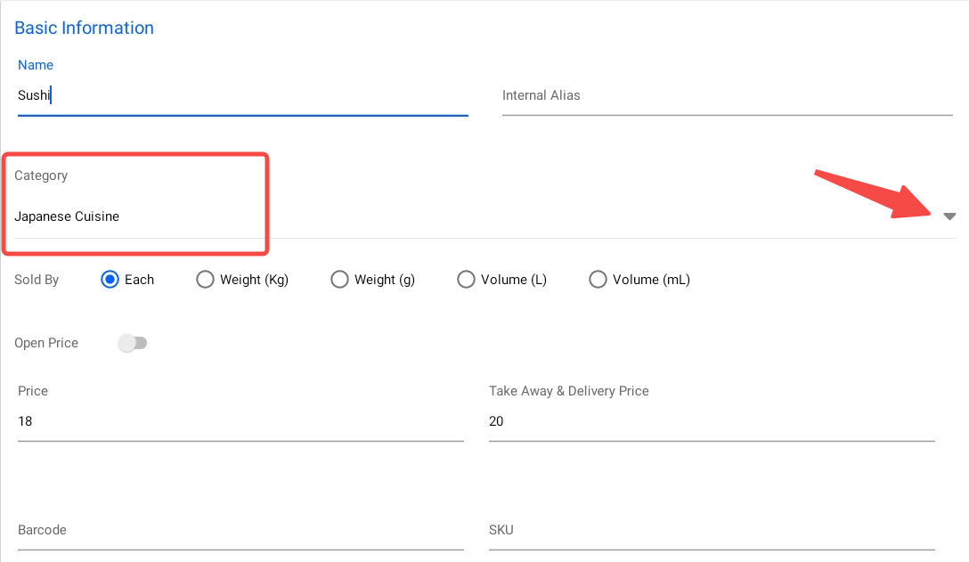Set sold-by unit to Volume (mL)
The image size is (969, 562).
(x=598, y=280)
